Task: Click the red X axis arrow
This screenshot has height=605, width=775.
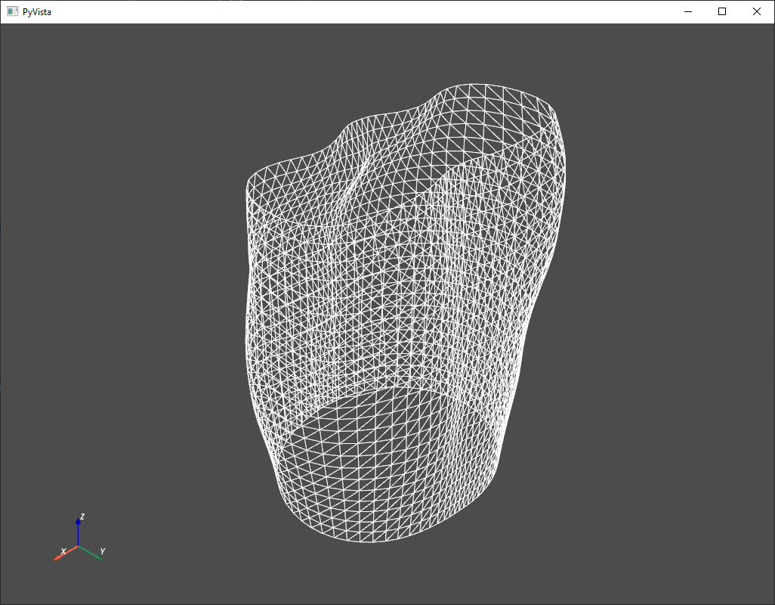Action: 60,556
